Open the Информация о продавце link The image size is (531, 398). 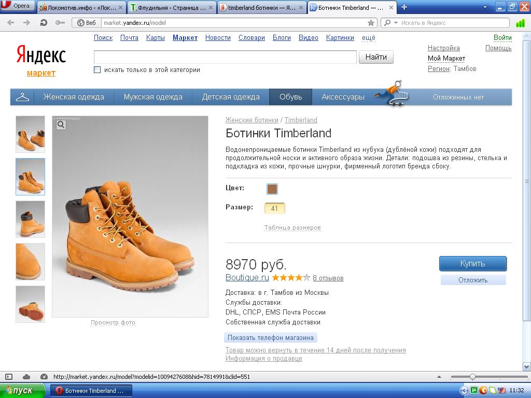264,359
